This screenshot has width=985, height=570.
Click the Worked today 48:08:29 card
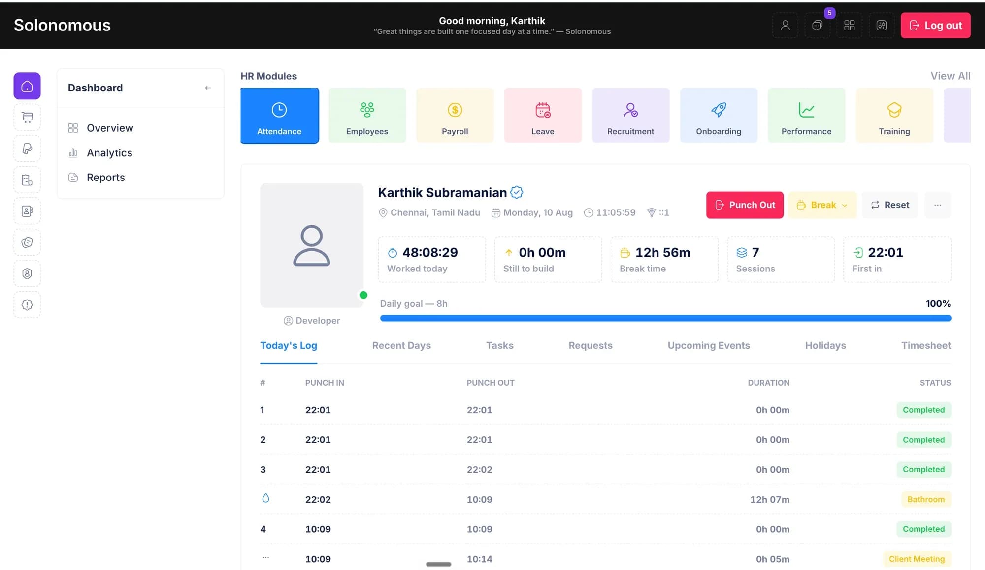pyautogui.click(x=432, y=259)
